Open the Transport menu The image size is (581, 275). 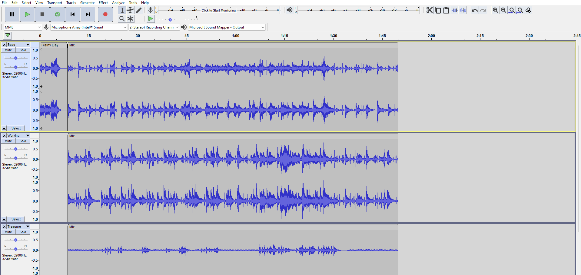coord(55,3)
